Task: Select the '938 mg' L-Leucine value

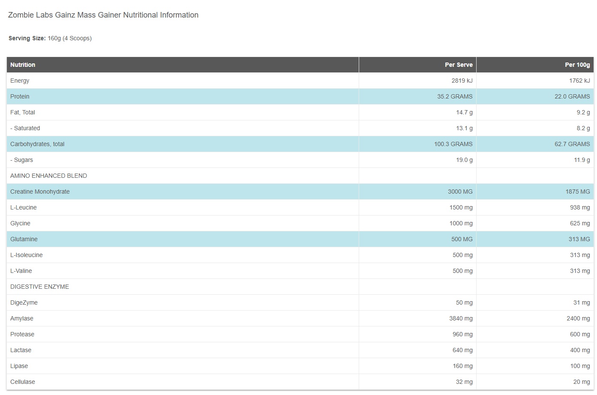Action: [x=580, y=207]
